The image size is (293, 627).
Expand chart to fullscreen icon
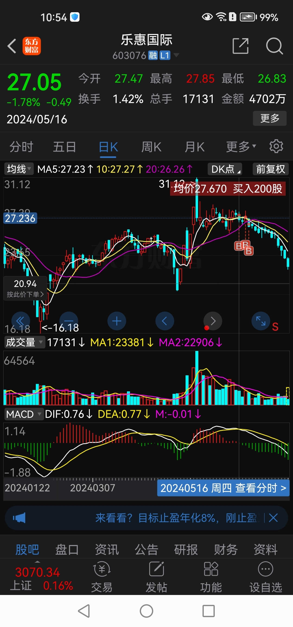click(x=261, y=321)
